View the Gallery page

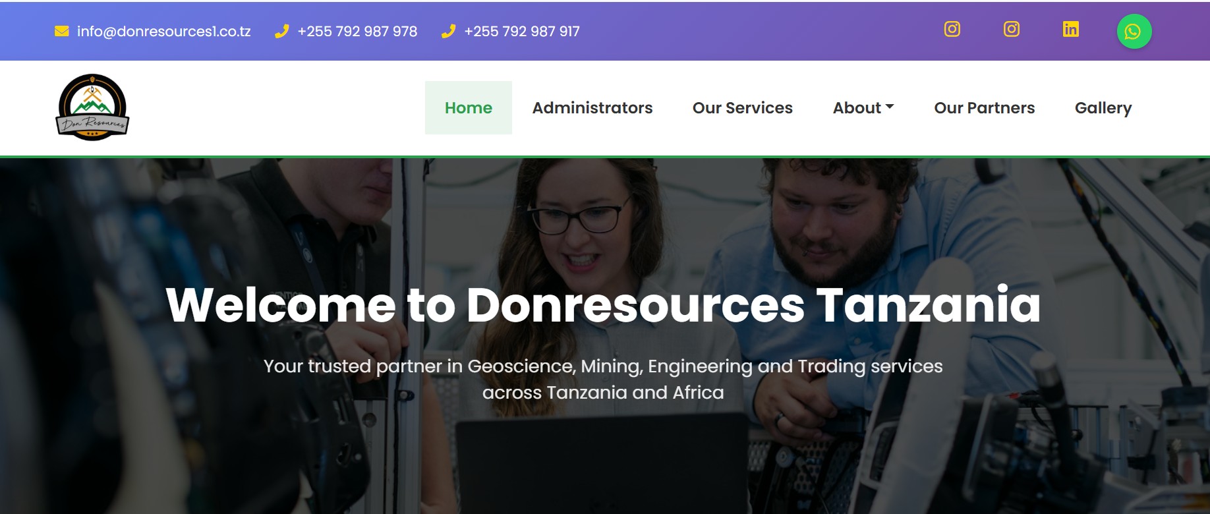pyautogui.click(x=1103, y=107)
